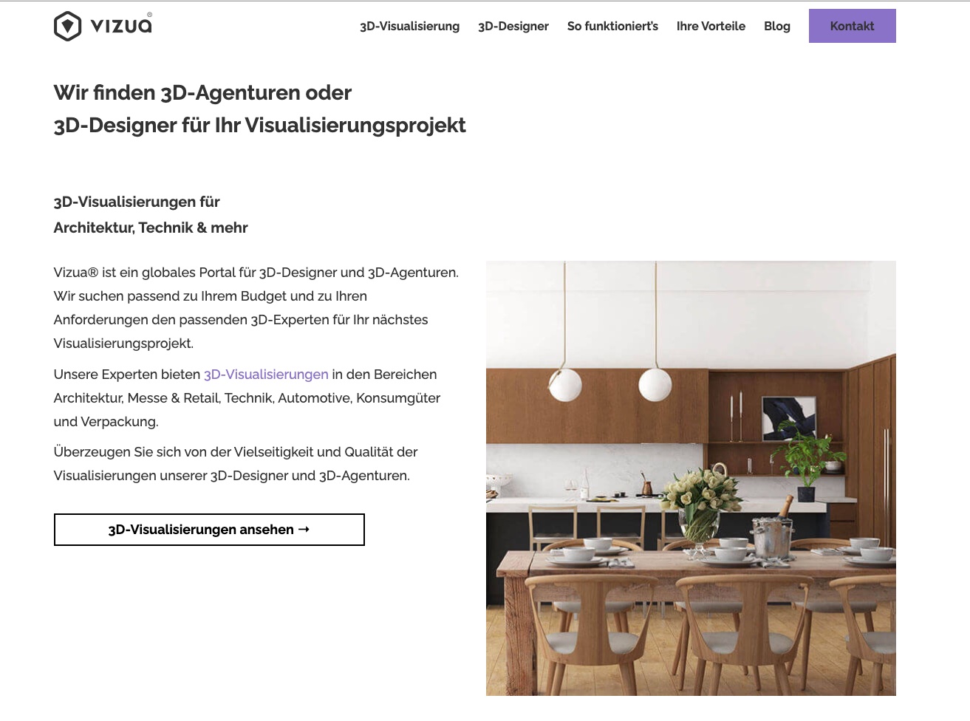Open So funktioniert's in the navigation
Viewport: 970px width, 721px height.
tap(612, 26)
